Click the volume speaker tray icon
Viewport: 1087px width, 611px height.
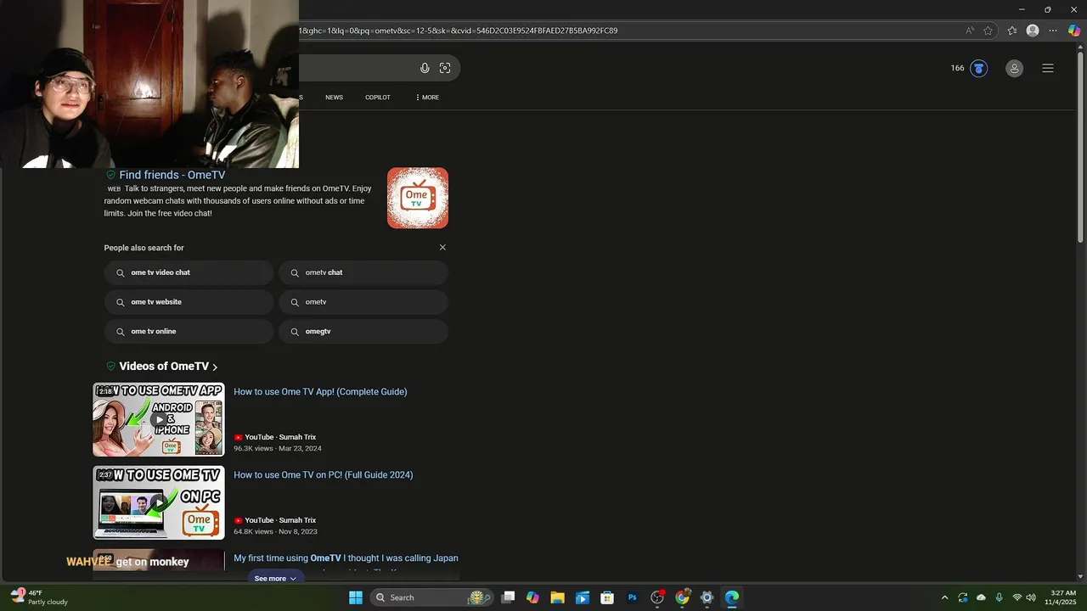point(1031,597)
